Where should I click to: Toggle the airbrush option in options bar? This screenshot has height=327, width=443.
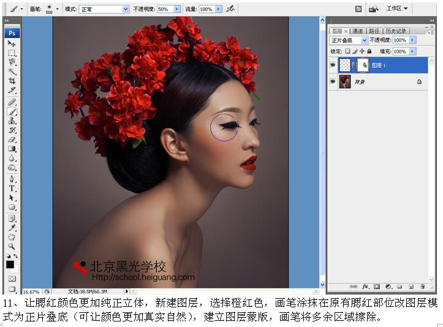click(230, 9)
